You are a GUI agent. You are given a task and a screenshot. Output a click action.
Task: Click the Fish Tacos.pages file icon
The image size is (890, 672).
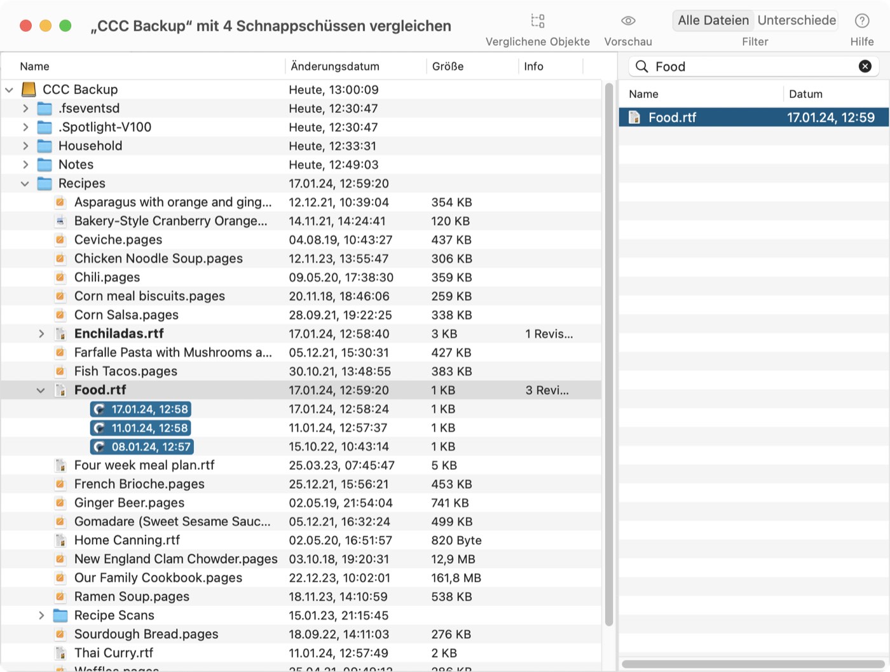(60, 371)
